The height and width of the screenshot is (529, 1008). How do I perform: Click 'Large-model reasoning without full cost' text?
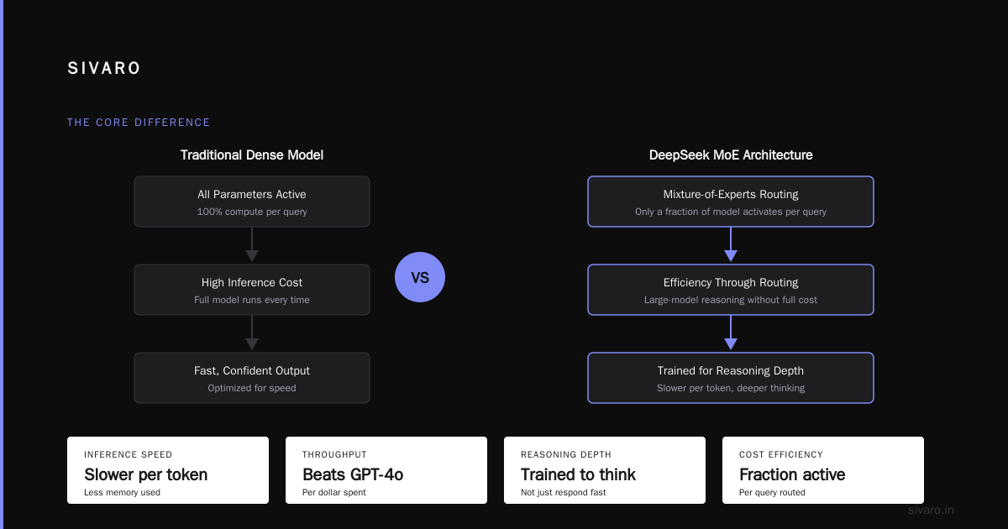(x=731, y=300)
